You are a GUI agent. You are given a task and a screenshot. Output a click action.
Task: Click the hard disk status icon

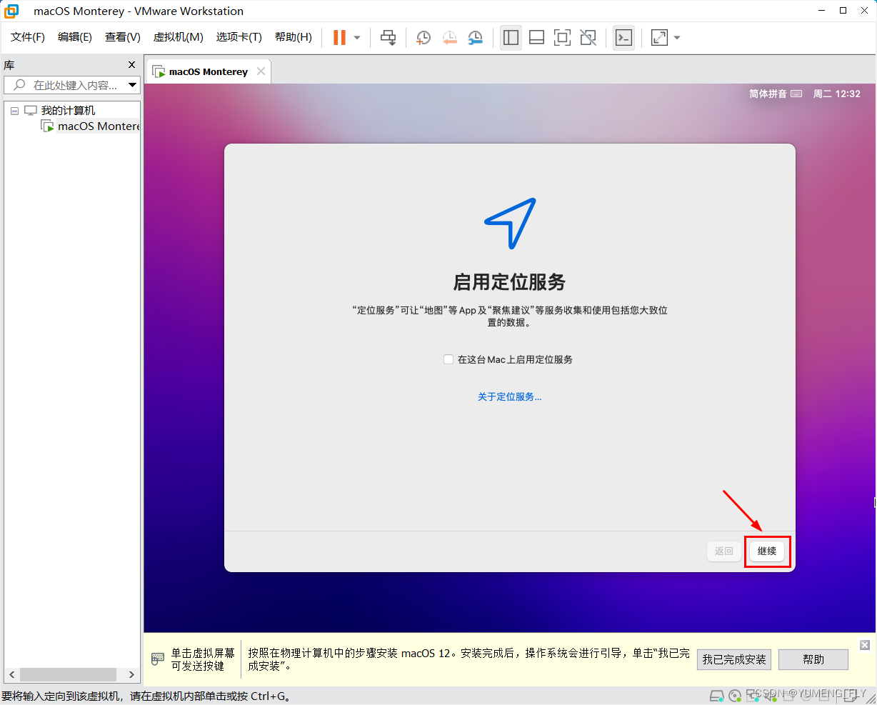pos(716,696)
